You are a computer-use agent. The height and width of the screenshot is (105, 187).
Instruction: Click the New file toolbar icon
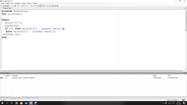[1, 6]
